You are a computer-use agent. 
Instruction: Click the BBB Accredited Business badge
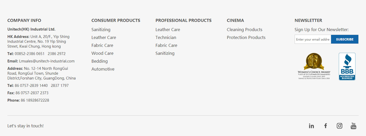[347, 66]
